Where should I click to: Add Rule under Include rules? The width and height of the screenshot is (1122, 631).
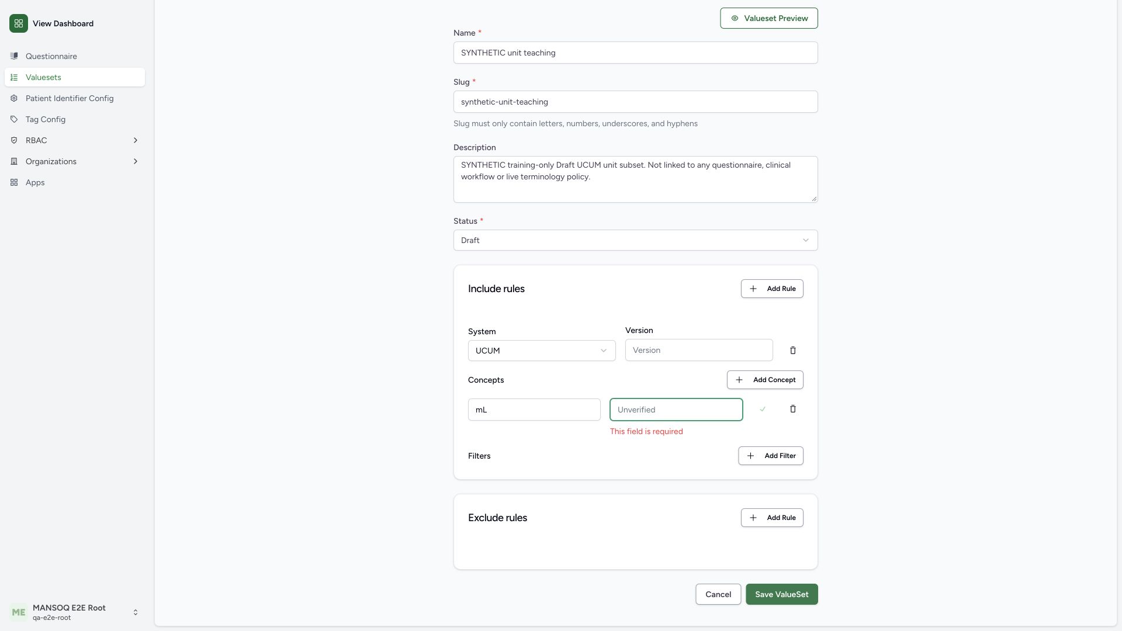[772, 289]
